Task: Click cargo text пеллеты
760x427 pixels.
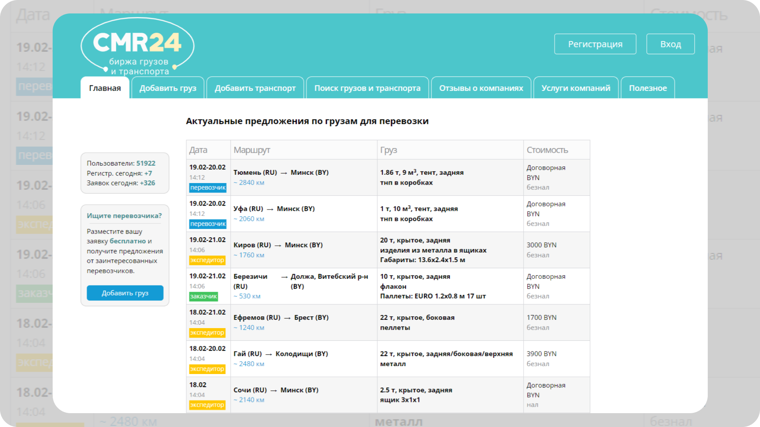Action: tap(395, 328)
